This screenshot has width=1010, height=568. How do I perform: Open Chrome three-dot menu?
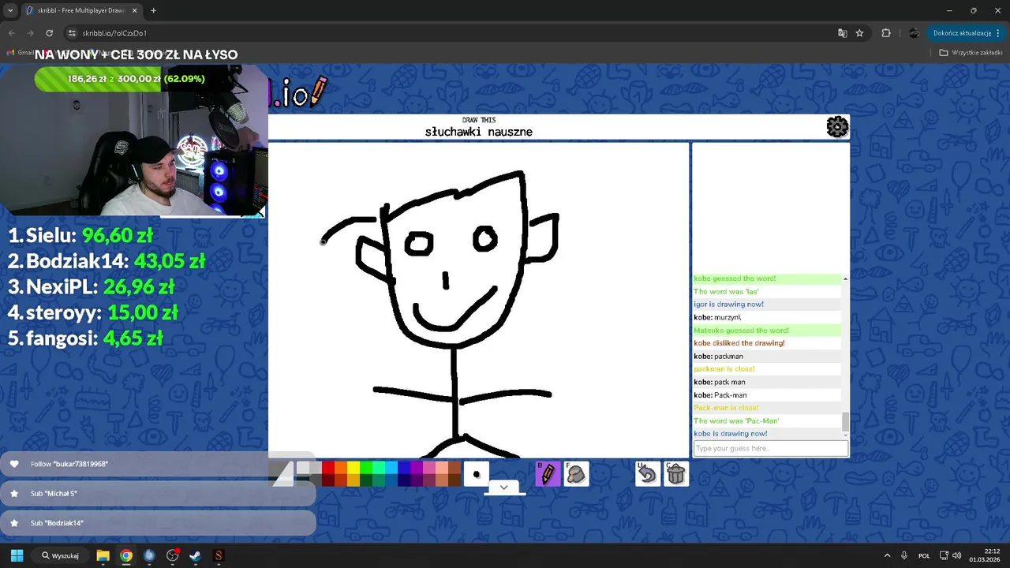coord(998,33)
